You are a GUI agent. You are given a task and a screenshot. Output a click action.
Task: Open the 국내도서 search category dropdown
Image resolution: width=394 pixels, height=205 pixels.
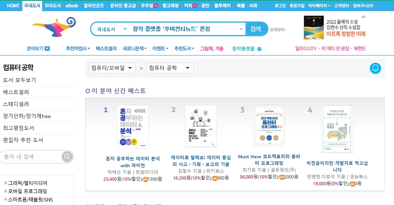(x=125, y=29)
